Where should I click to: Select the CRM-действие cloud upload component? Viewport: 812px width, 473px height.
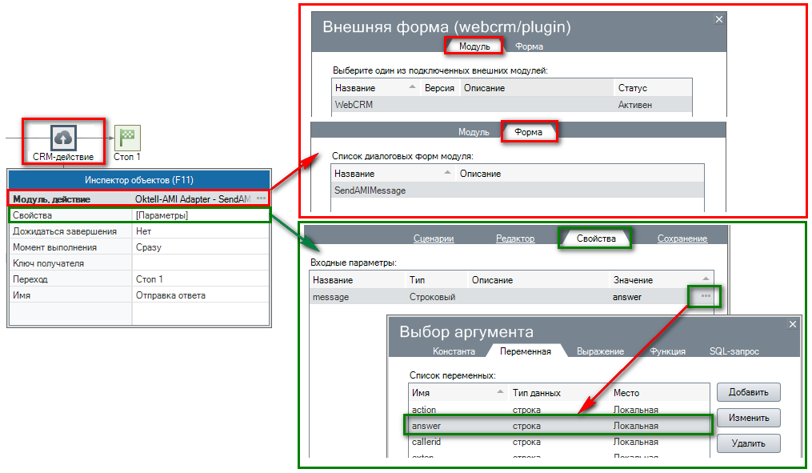pos(63,136)
